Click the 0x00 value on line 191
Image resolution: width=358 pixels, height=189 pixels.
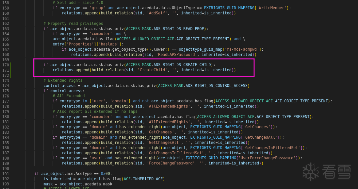pos(105,174)
